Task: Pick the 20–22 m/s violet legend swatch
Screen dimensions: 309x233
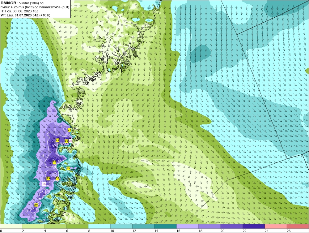Action: (232, 226)
